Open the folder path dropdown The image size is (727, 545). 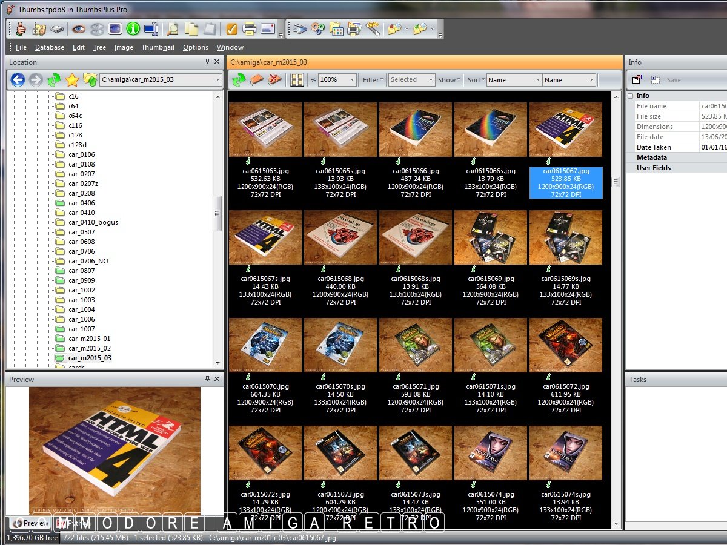(x=217, y=79)
